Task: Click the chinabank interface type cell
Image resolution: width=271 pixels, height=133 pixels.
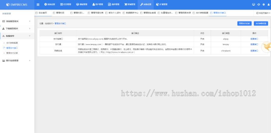Action: point(226,51)
